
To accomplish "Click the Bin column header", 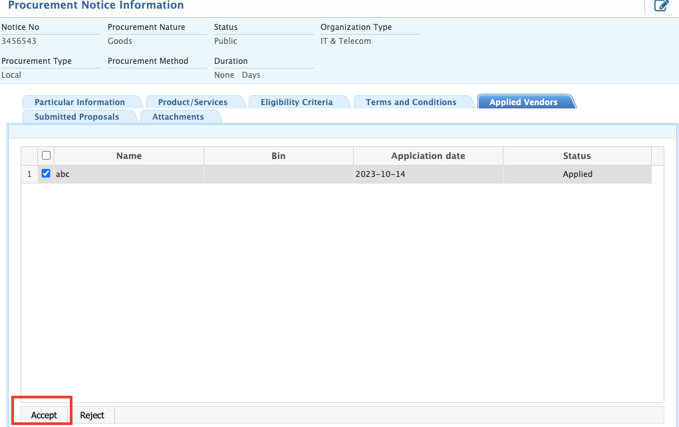I will [278, 155].
